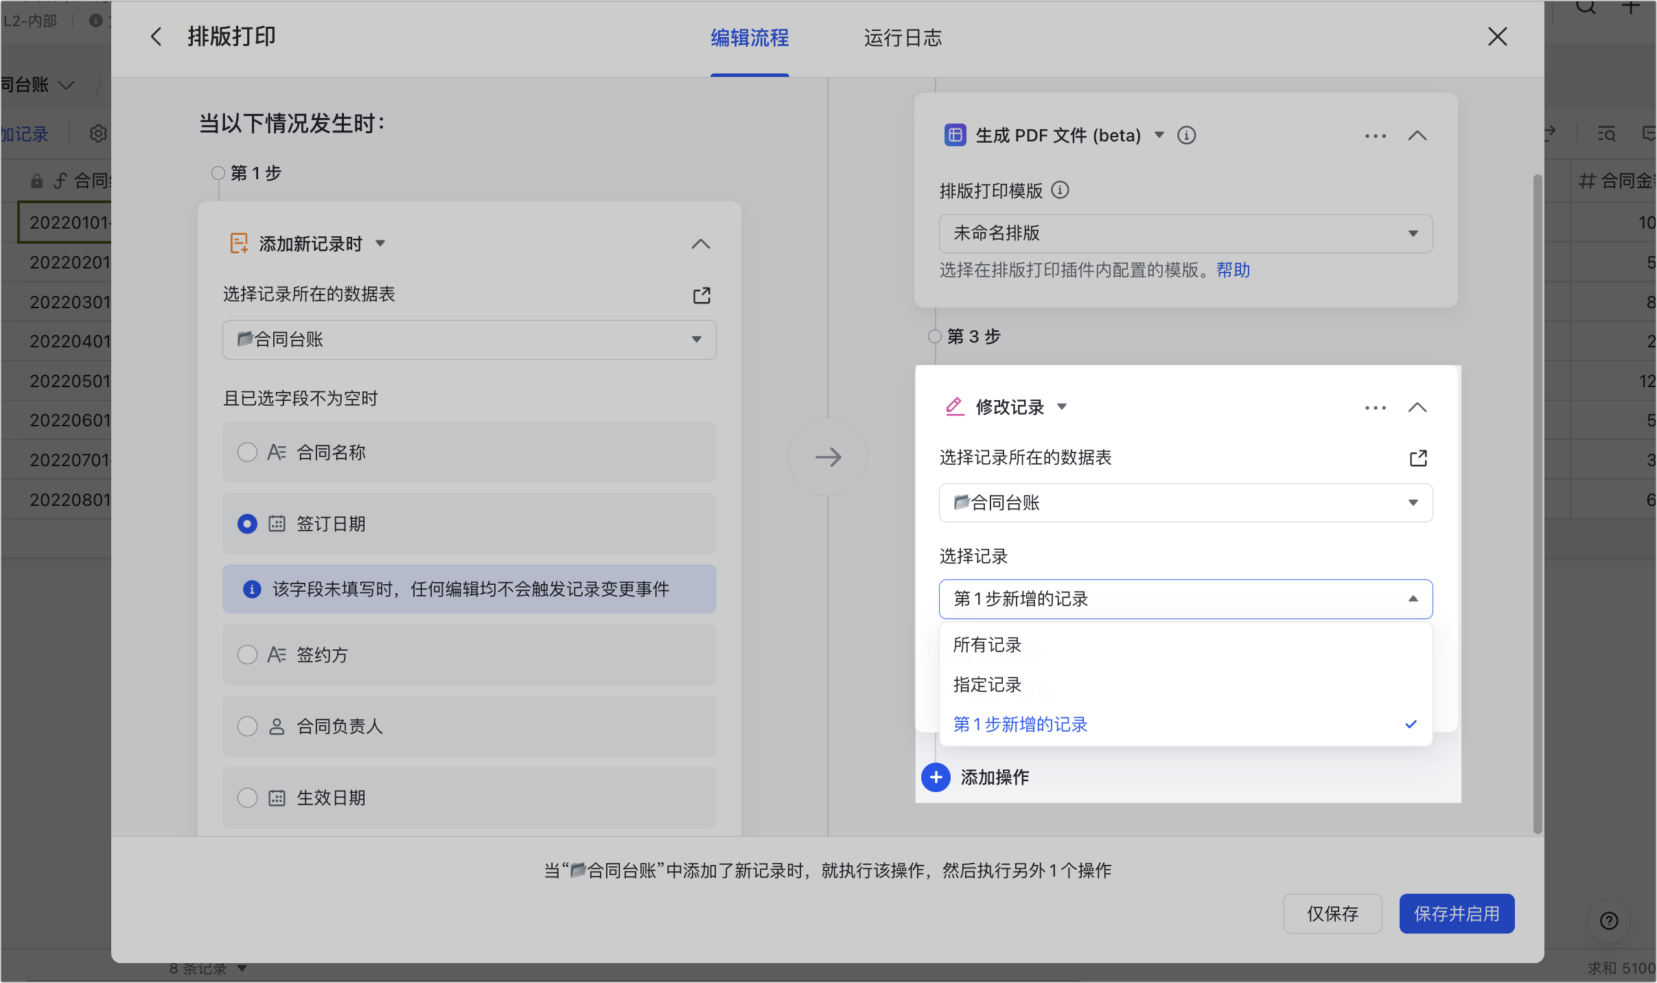The width and height of the screenshot is (1657, 983).
Task: Open 8 条记录 dropdown in the background status bar
Action: pos(208,969)
